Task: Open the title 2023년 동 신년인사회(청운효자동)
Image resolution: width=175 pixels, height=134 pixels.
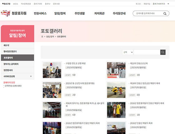Action: tap(80, 83)
